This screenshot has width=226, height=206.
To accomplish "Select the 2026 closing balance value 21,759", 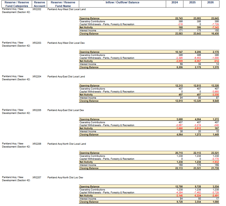I will click(x=215, y=168).
